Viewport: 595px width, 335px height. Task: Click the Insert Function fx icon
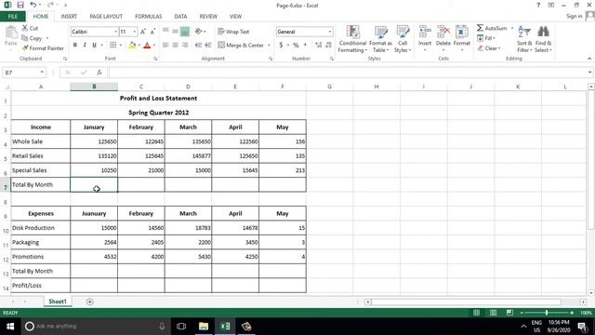pyautogui.click(x=99, y=73)
